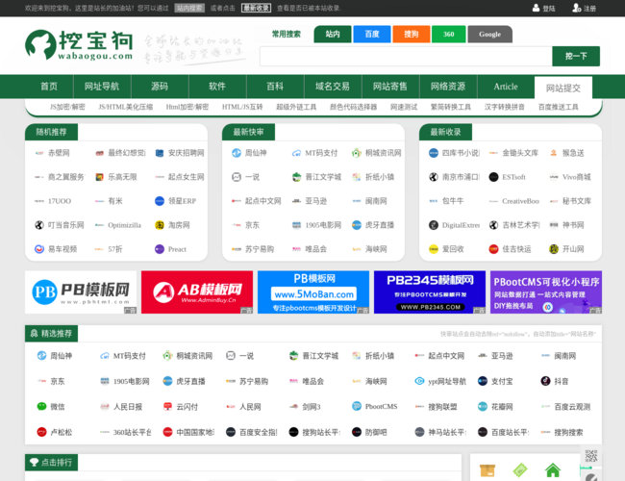Click the 注册 user-add icon

(x=576, y=8)
